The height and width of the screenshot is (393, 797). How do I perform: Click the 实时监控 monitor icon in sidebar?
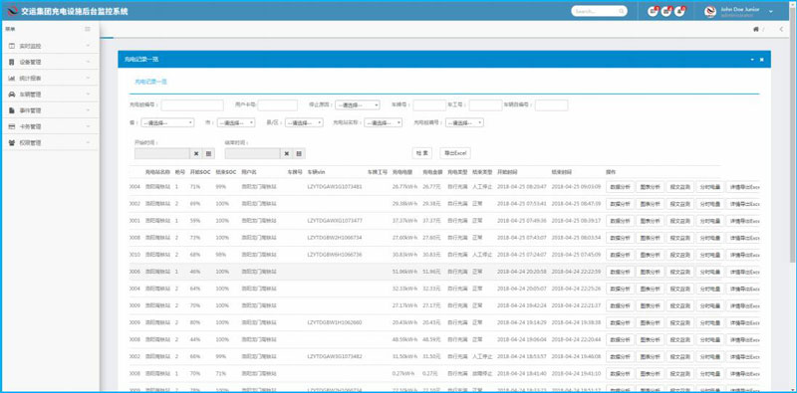[12, 46]
